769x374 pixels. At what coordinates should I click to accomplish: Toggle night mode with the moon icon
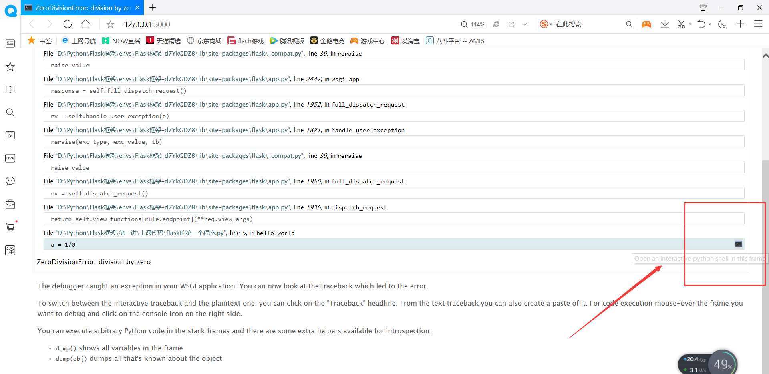pyautogui.click(x=722, y=24)
